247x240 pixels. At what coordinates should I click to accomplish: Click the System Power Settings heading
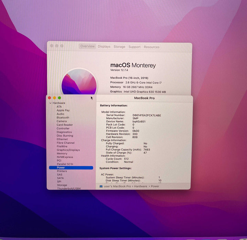pyautogui.click(x=115, y=168)
